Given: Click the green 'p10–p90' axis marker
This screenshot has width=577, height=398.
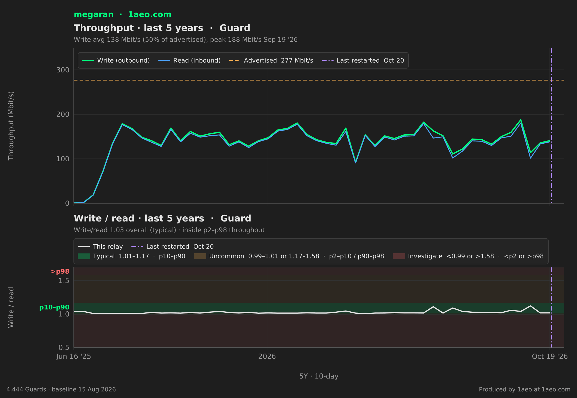Looking at the screenshot, I should click(x=54, y=307).
